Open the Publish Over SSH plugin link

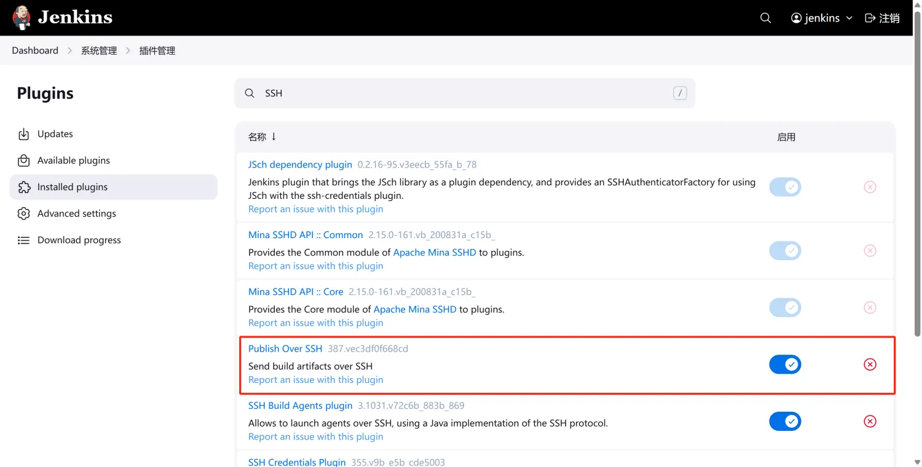[285, 349]
